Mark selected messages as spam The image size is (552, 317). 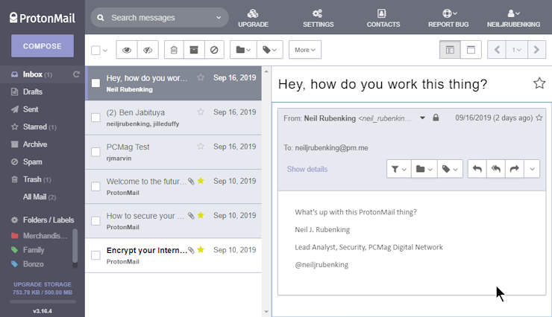tap(214, 50)
